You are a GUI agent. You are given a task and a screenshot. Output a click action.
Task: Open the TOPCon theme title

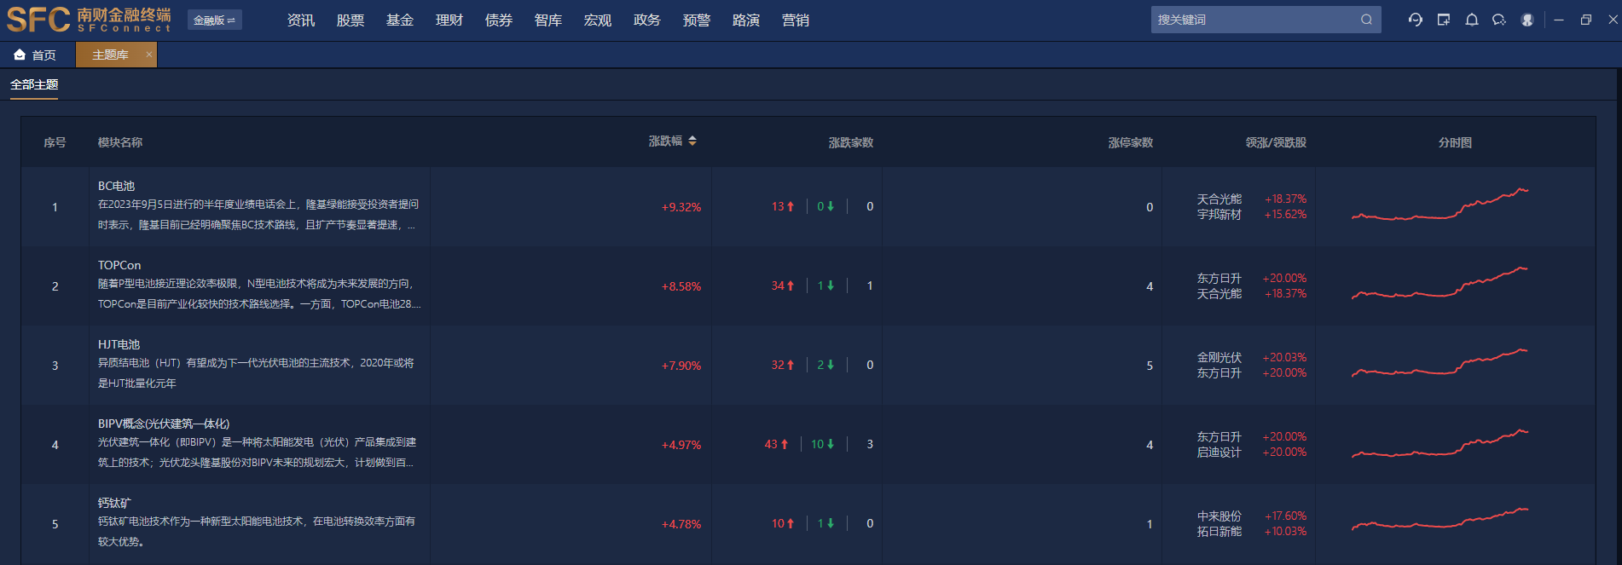[119, 265]
